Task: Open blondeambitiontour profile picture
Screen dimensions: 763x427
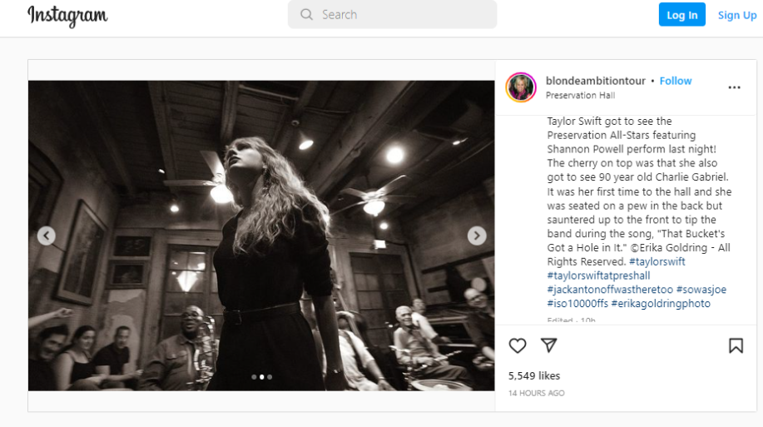Action: (521, 87)
